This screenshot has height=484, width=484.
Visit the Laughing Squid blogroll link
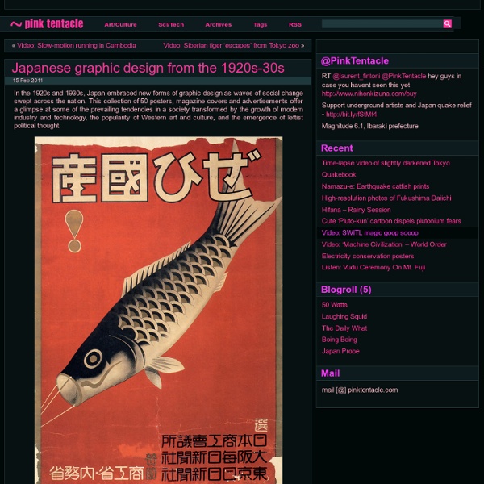(344, 316)
